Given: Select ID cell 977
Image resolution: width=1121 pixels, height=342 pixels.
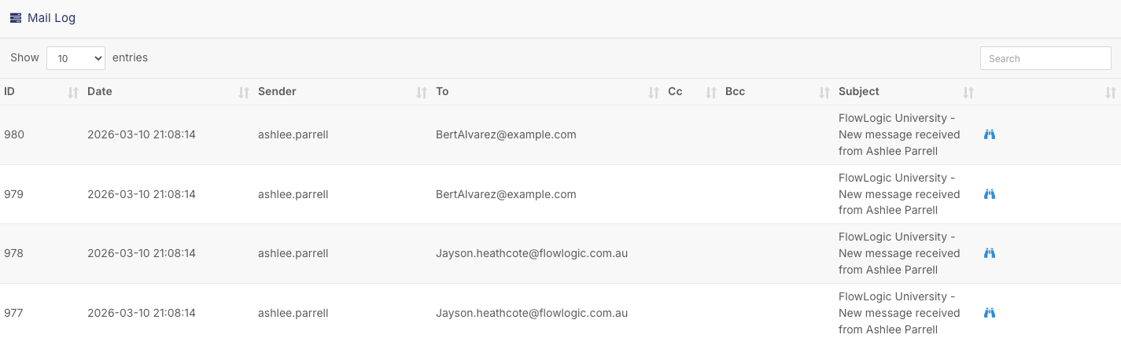Looking at the screenshot, I should [14, 313].
